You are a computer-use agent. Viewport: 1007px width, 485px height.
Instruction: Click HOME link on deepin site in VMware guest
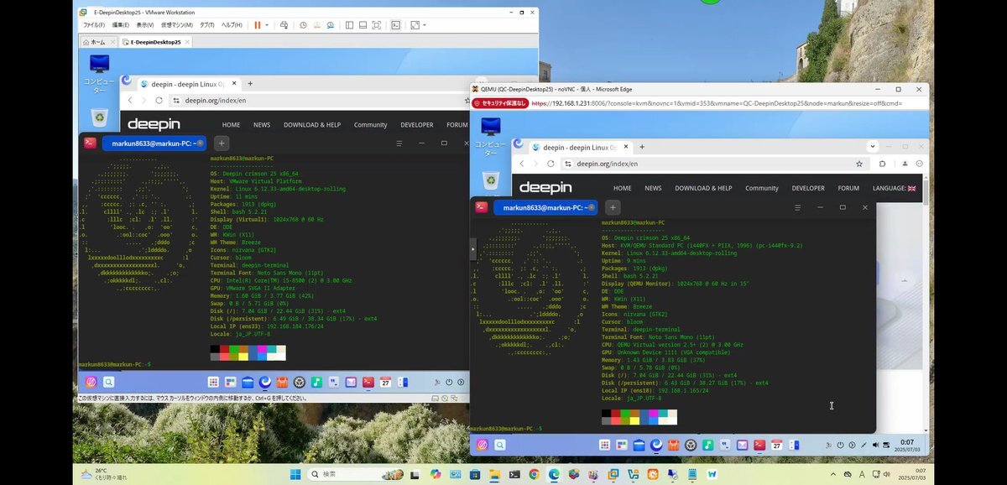coord(231,125)
